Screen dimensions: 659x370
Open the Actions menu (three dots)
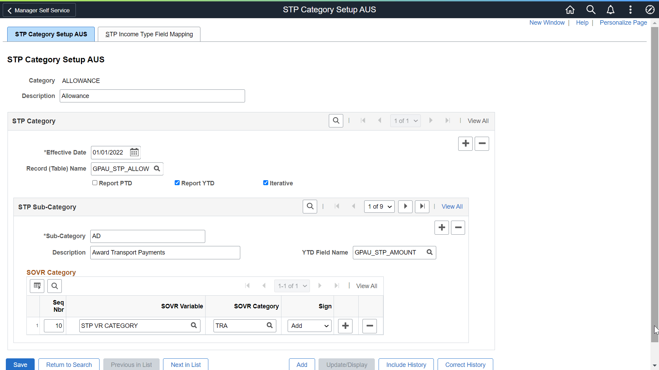click(631, 10)
